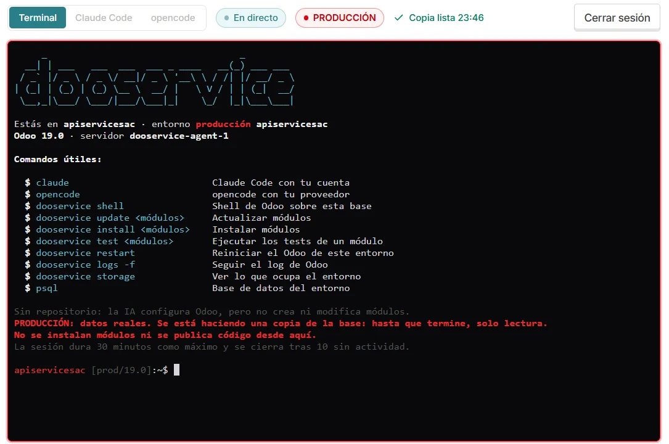Click the 'Comandos útiles:' heading
The width and height of the screenshot is (669, 444).
[x=57, y=159]
